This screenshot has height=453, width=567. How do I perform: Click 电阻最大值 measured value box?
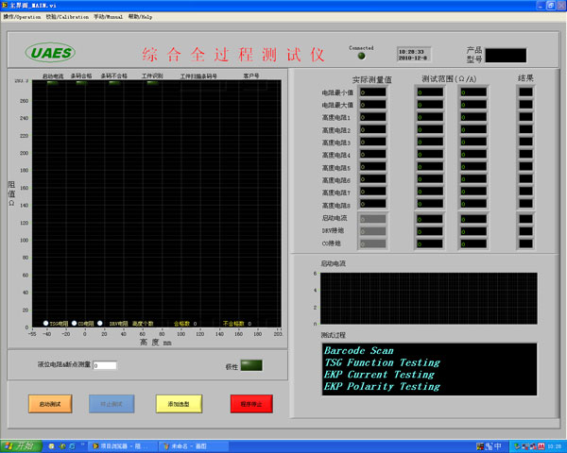(x=373, y=105)
